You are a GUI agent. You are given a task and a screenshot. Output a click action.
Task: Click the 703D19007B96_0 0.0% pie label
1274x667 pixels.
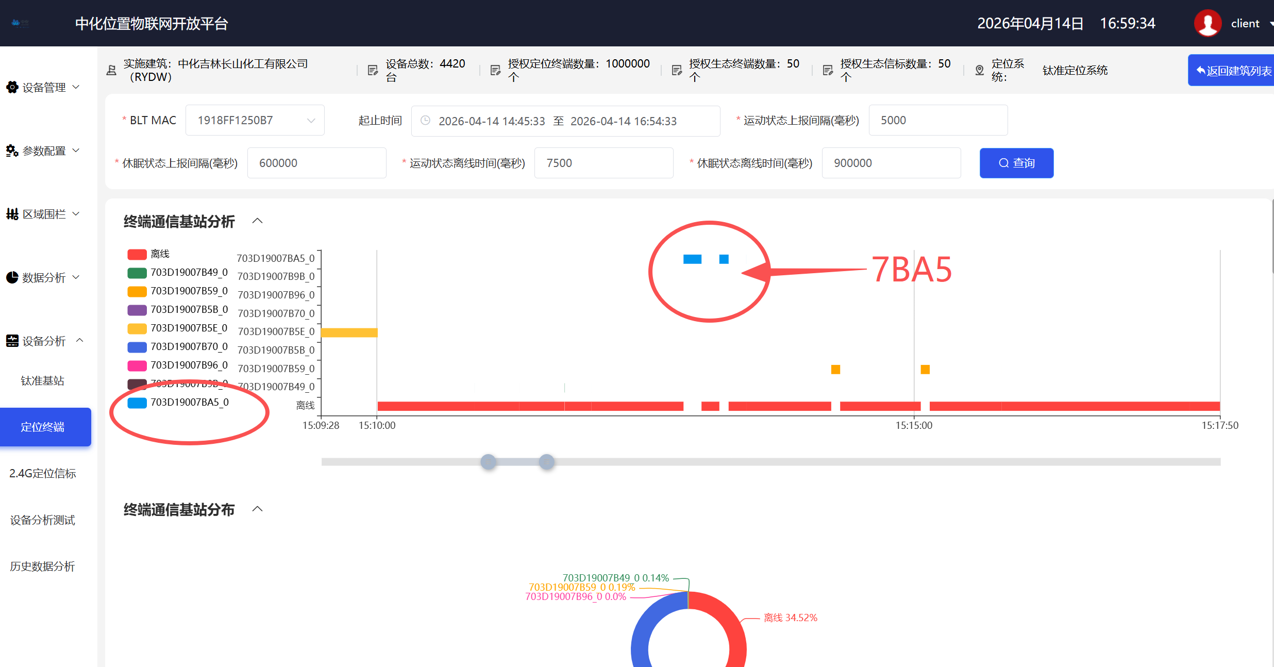576,596
